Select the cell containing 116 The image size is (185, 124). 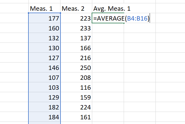tap(76, 88)
